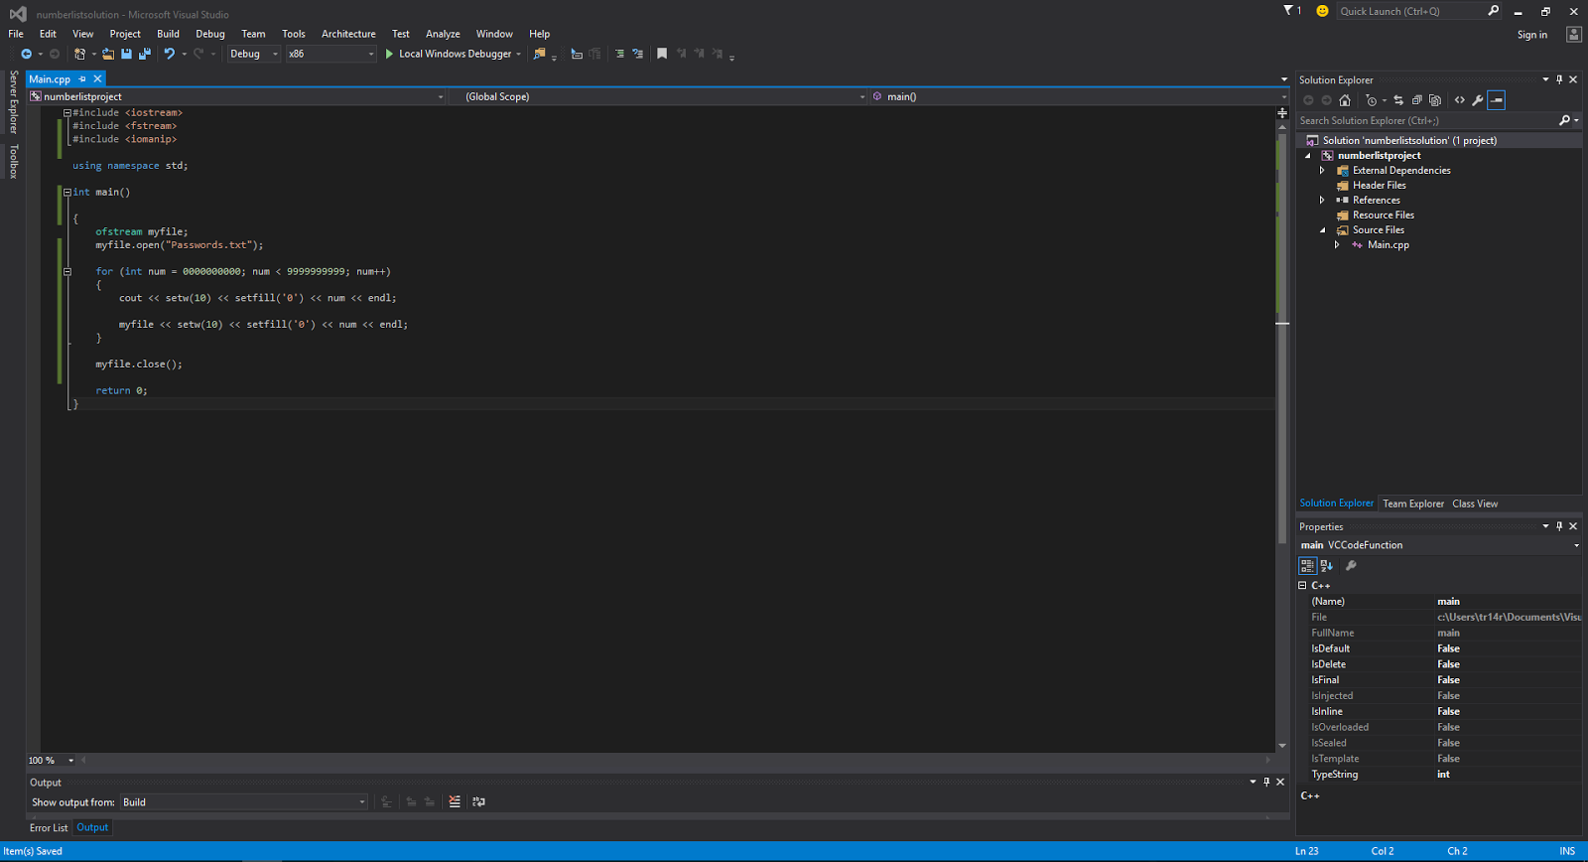
Task: Click the Save All icon
Action: 145,54
